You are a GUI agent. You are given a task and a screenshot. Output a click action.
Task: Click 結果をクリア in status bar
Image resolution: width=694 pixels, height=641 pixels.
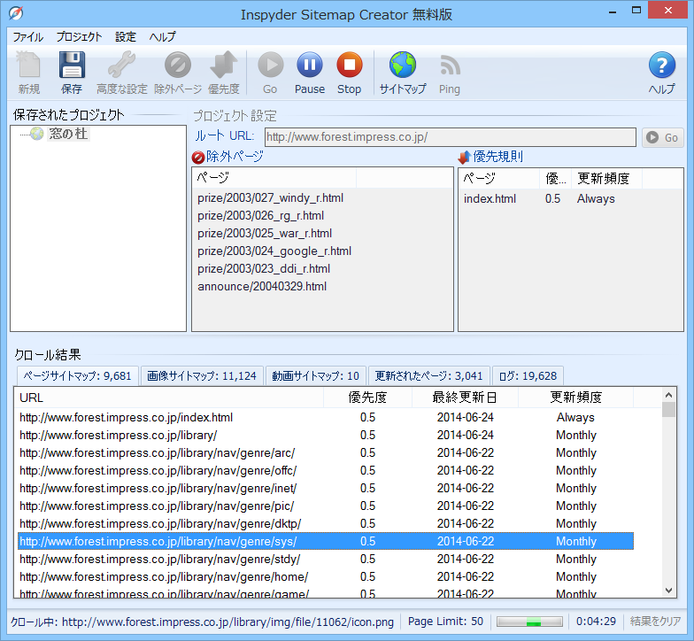coord(655,622)
